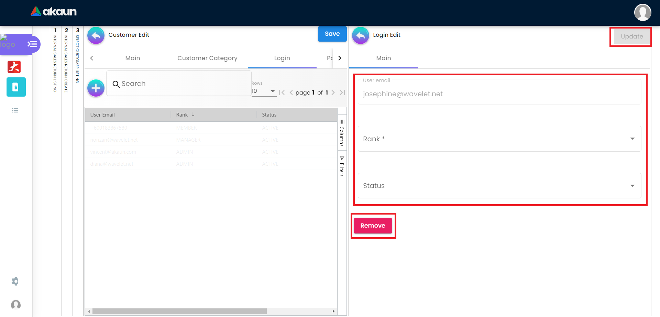Toggle the sidebar menu collapse icon
Image resolution: width=660 pixels, height=317 pixels.
point(32,44)
